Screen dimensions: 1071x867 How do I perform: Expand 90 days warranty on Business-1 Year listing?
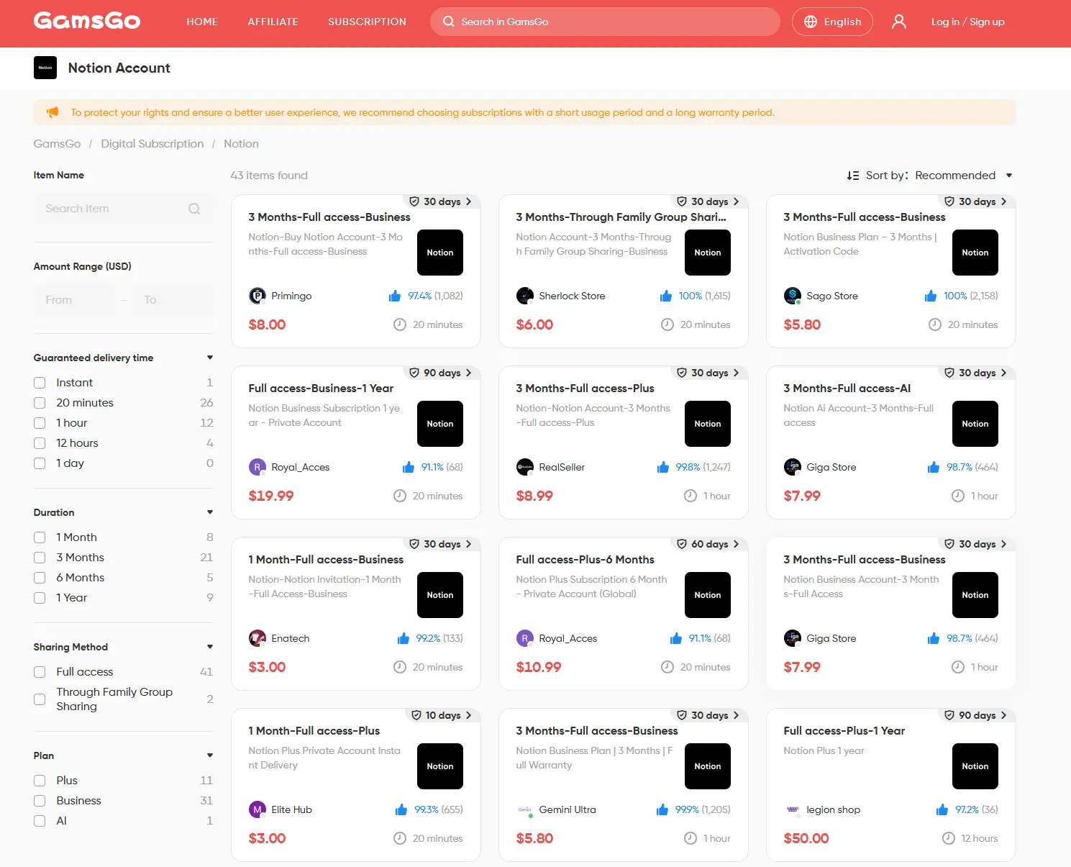coord(440,373)
